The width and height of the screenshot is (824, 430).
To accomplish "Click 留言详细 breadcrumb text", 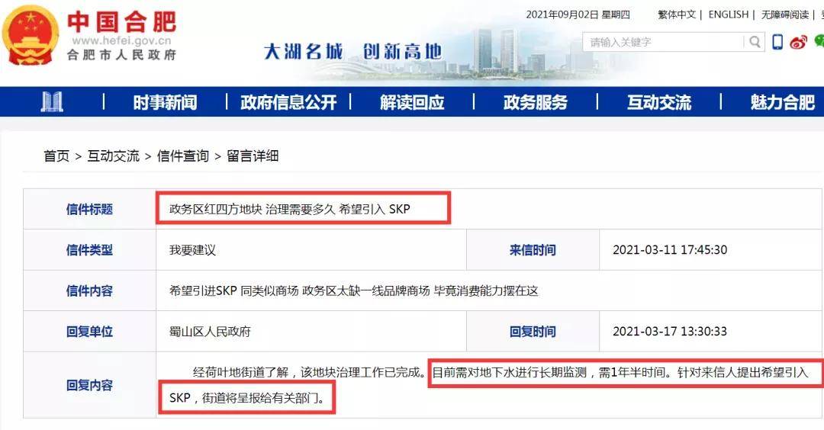I will [x=253, y=156].
